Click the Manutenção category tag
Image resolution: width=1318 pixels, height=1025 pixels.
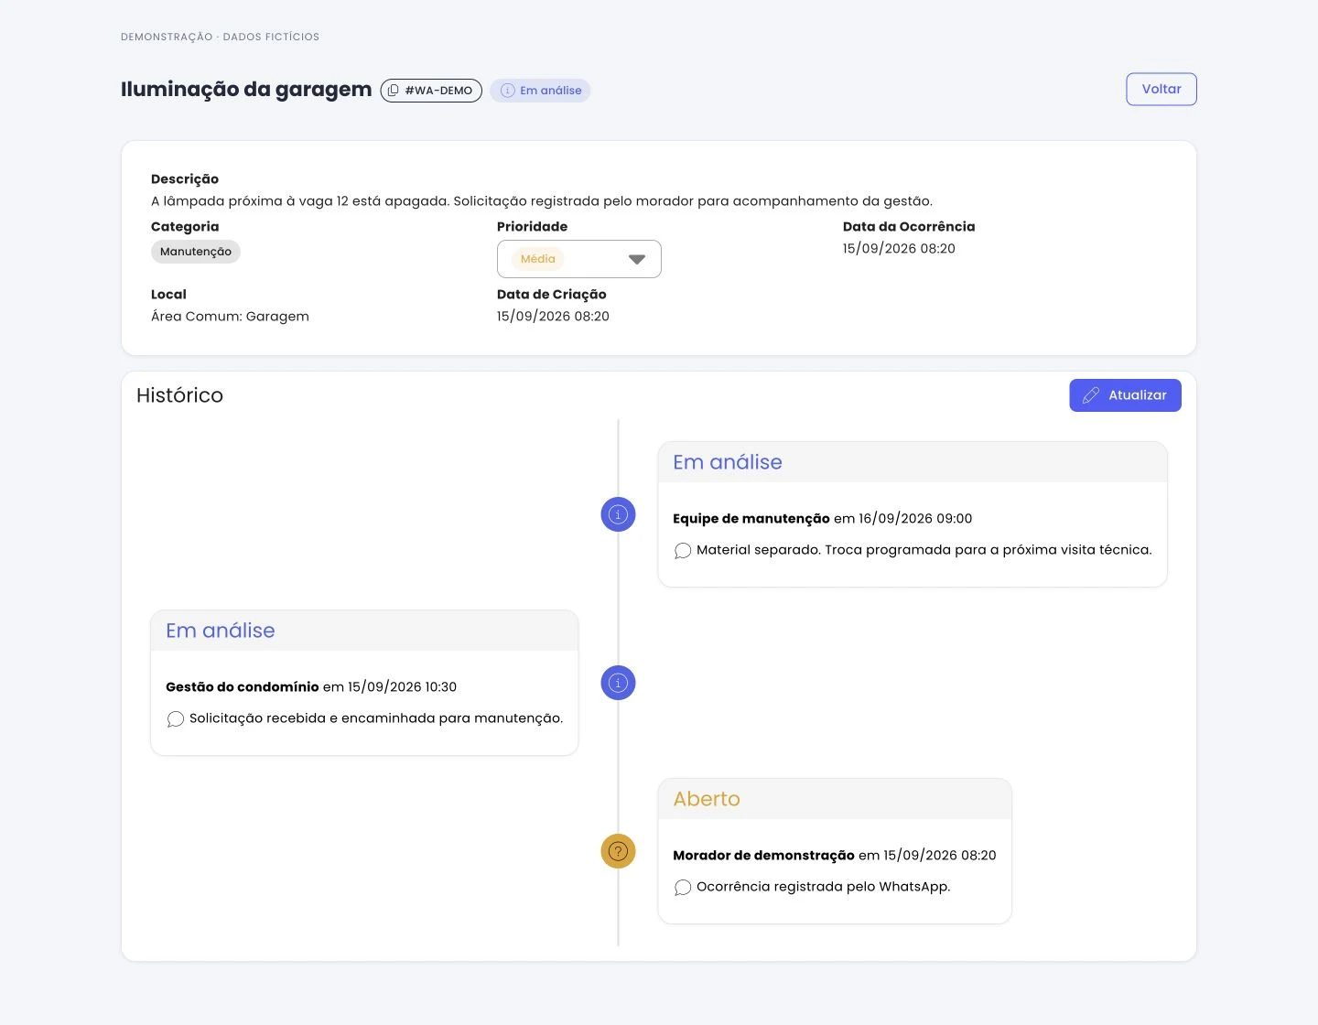pos(196,252)
